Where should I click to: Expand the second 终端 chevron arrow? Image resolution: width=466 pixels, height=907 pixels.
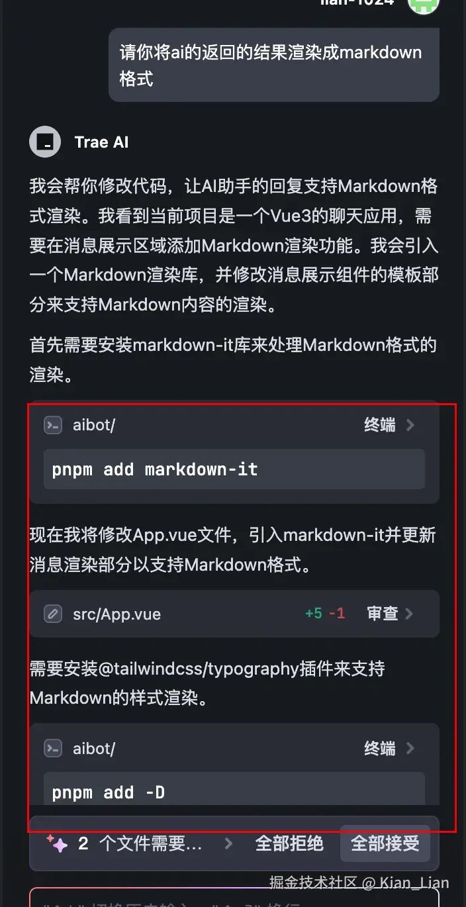coord(410,748)
